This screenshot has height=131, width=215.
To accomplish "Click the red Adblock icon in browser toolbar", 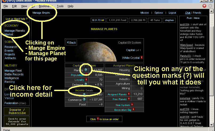I will (204, 6).
